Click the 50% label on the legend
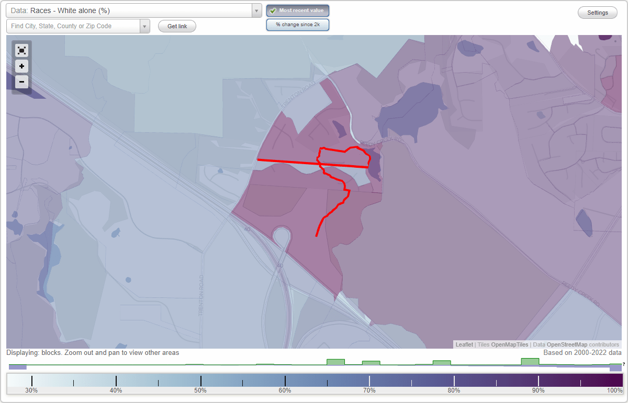This screenshot has height=403, width=628. (x=200, y=390)
